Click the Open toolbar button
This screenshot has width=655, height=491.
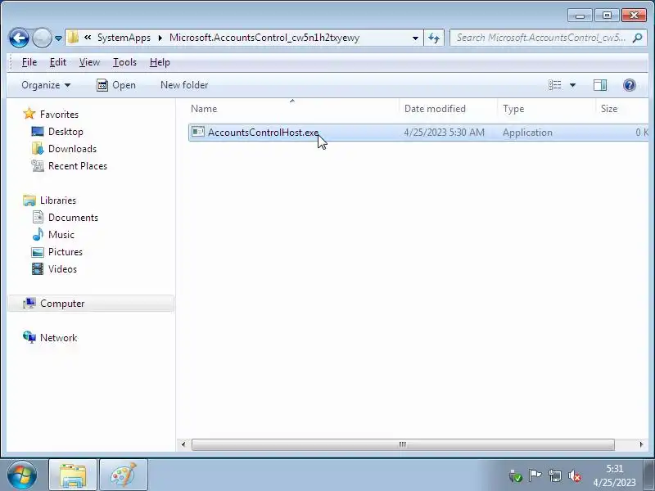[116, 85]
